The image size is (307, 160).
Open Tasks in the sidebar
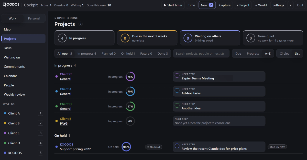pyautogui.click(x=23, y=48)
